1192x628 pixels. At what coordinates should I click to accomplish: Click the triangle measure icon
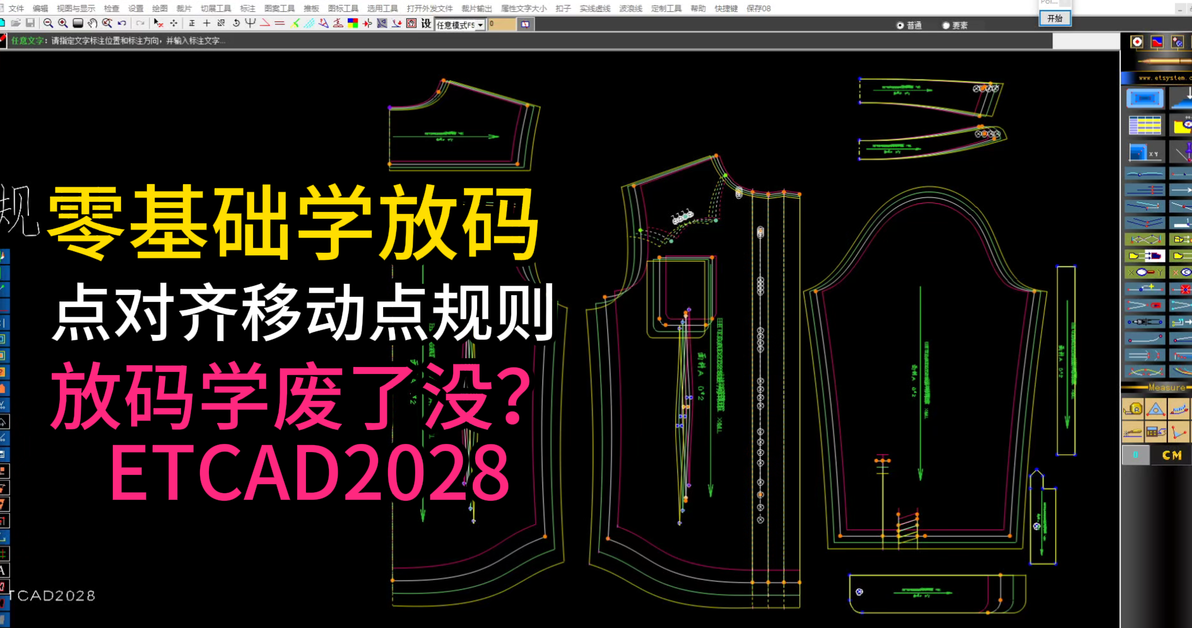(x=1156, y=409)
